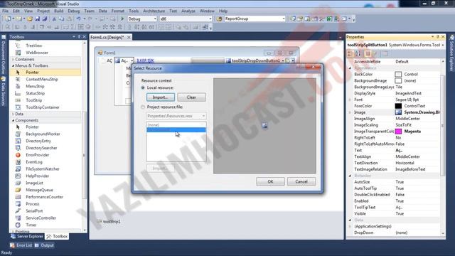Image resolution: width=455 pixels, height=256 pixels.
Task: Click the ForeColor black color swatch
Action: pos(398,106)
